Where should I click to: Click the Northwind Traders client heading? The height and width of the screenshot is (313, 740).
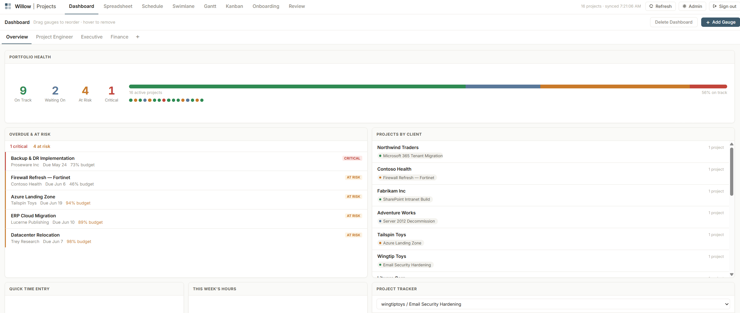point(398,147)
